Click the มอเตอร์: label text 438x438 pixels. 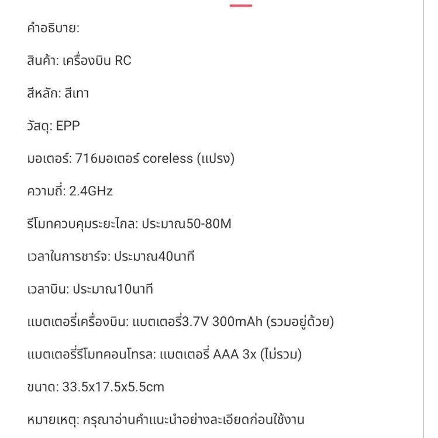click(x=50, y=158)
